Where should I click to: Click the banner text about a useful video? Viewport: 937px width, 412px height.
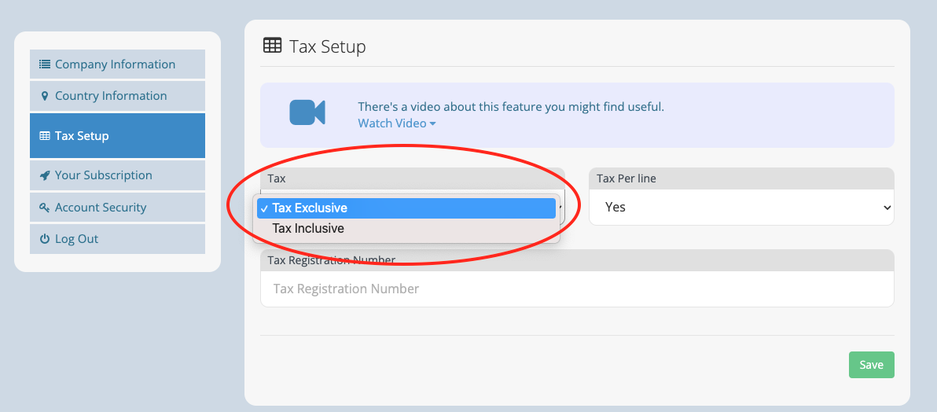click(x=511, y=107)
